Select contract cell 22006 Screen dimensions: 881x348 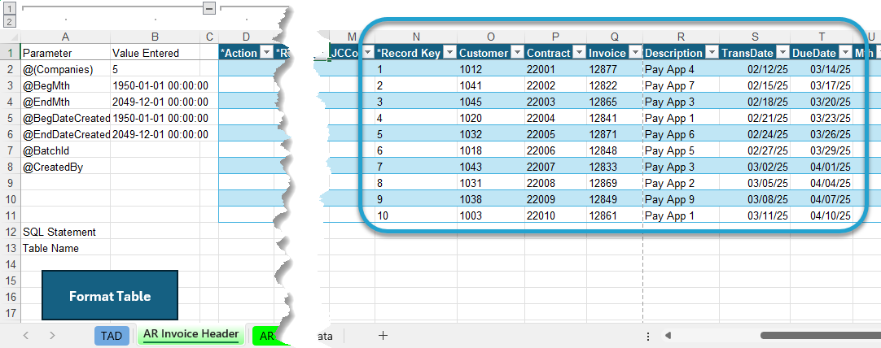pyautogui.click(x=555, y=150)
